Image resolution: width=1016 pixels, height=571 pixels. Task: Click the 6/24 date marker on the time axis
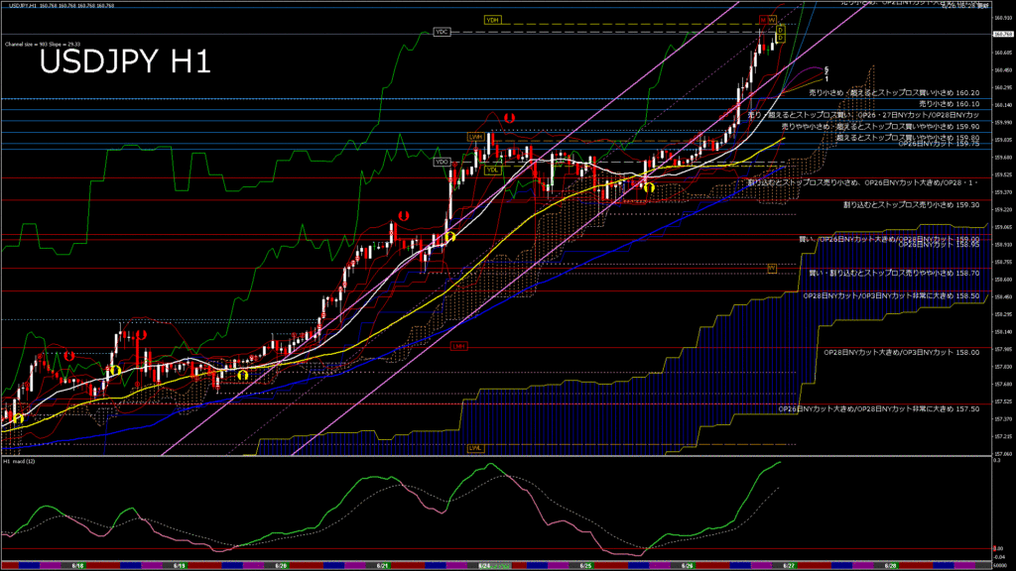point(484,566)
